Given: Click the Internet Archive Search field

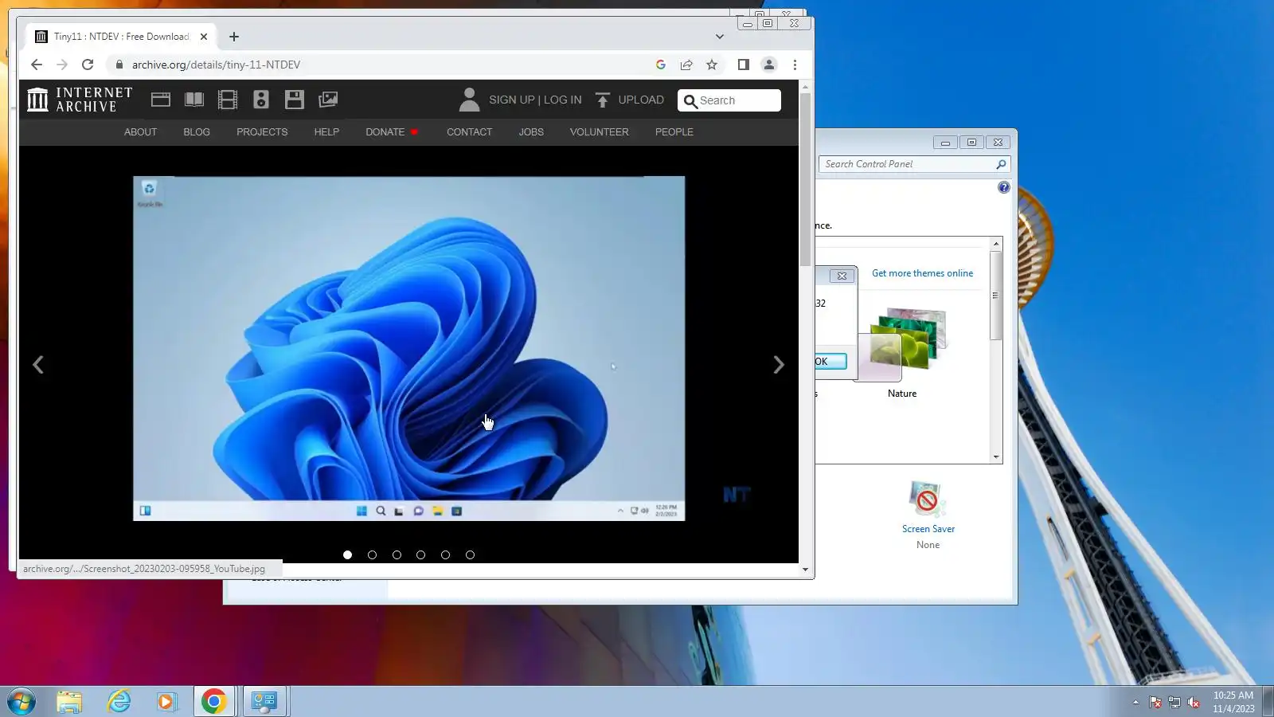Looking at the screenshot, I should point(729,100).
